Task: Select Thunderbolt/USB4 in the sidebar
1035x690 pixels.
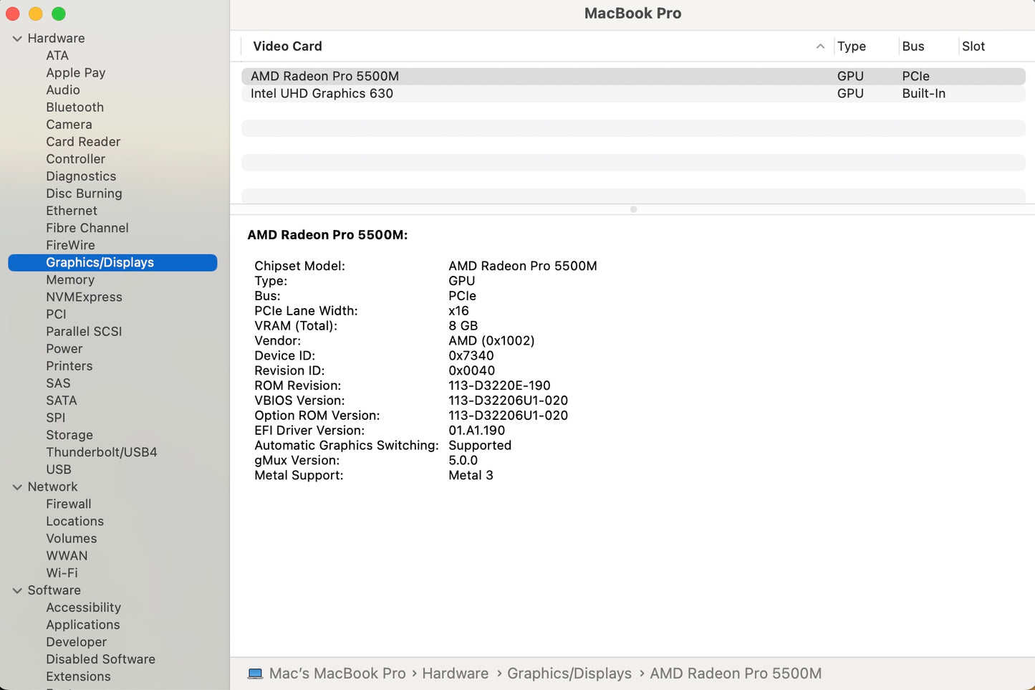Action: point(102,452)
